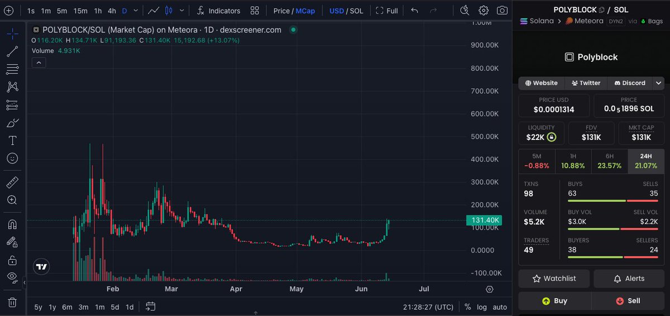Collapse the indicator legend chevron
Viewport: 670px width, 316px height.
[39, 63]
